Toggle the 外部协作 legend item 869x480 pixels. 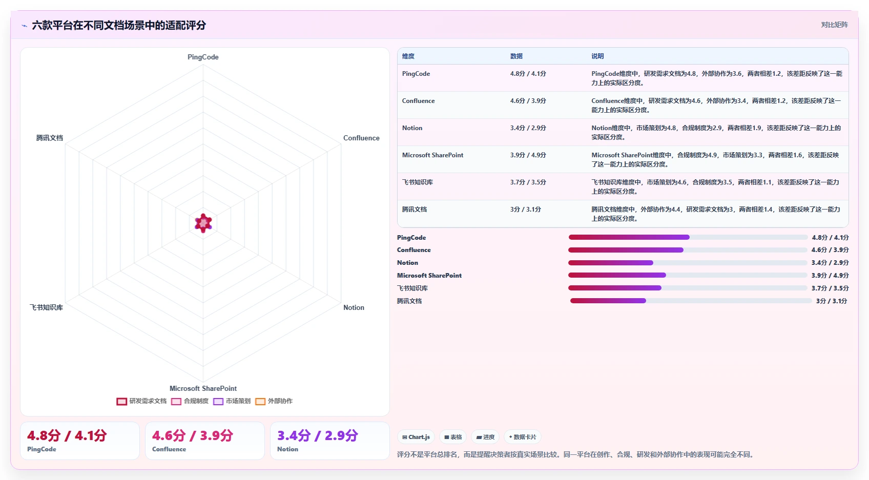tap(274, 401)
